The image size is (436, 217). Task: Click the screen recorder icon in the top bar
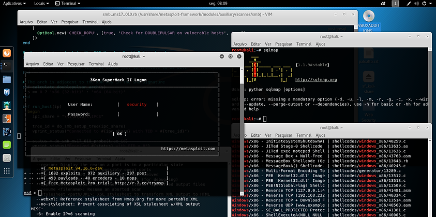(383, 3)
